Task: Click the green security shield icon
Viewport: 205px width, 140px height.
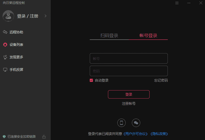Action: click(4, 137)
